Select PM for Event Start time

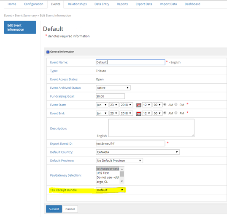pos(176,104)
